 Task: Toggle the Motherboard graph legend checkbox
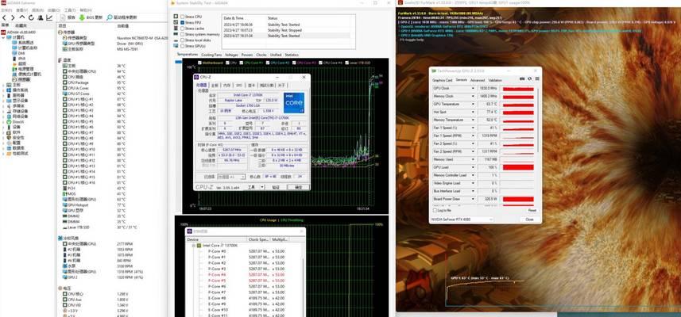pos(199,63)
